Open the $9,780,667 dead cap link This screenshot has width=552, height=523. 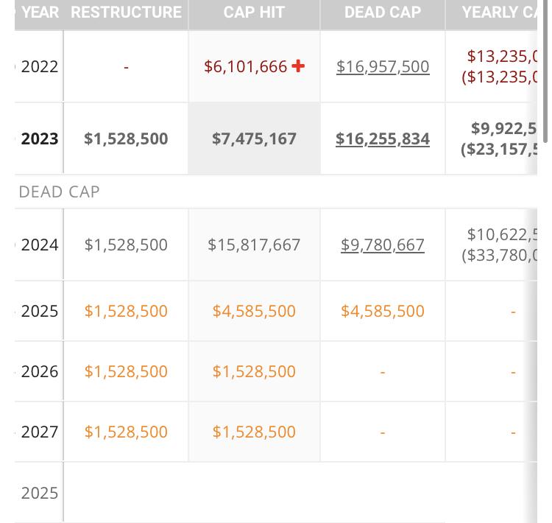383,245
